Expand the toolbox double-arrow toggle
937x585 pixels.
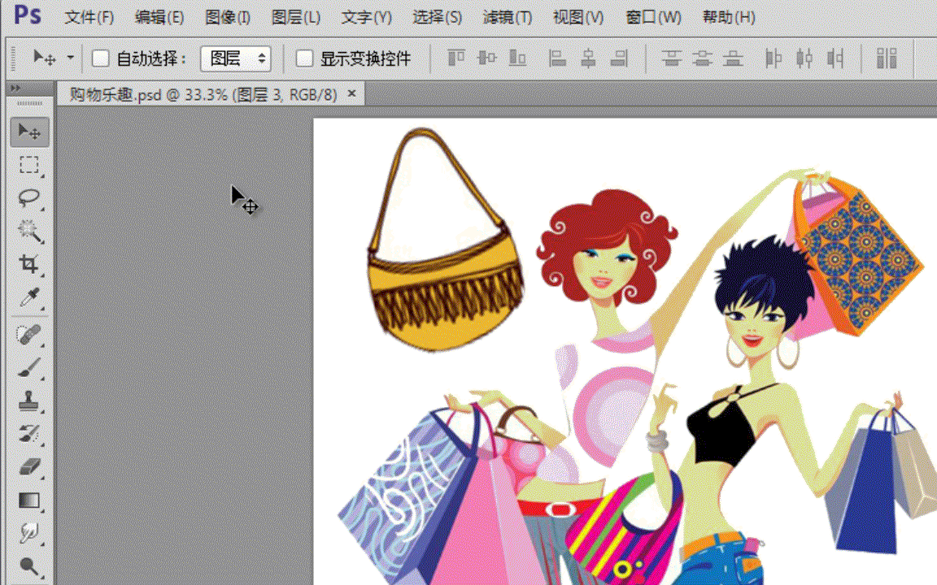point(15,88)
